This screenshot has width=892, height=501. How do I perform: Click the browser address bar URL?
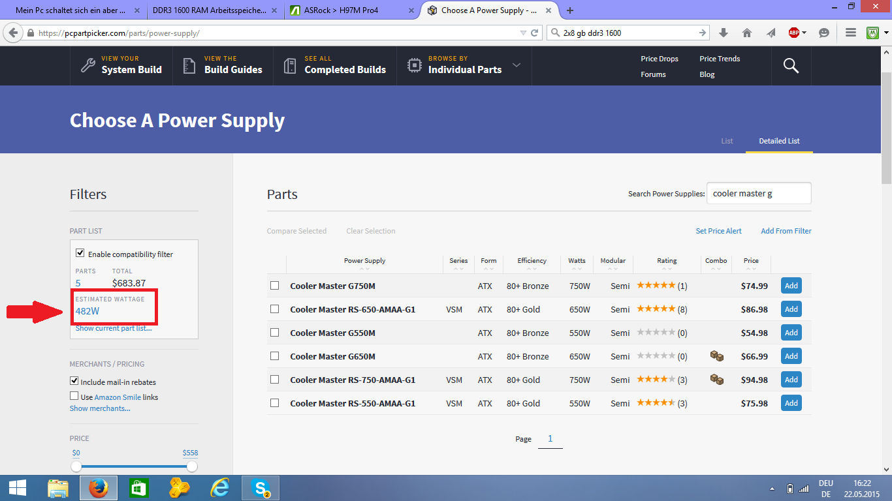point(119,33)
